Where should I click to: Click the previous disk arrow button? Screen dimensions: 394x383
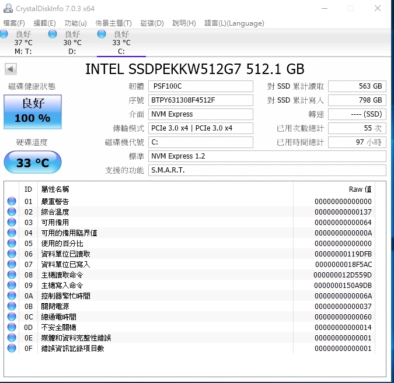tap(11, 69)
